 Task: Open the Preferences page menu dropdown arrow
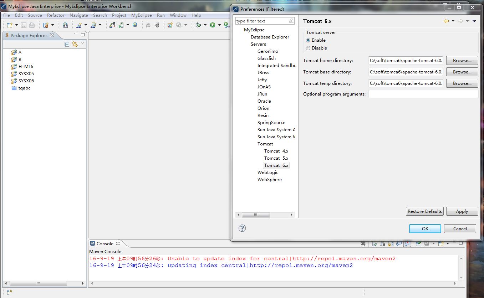click(x=474, y=21)
